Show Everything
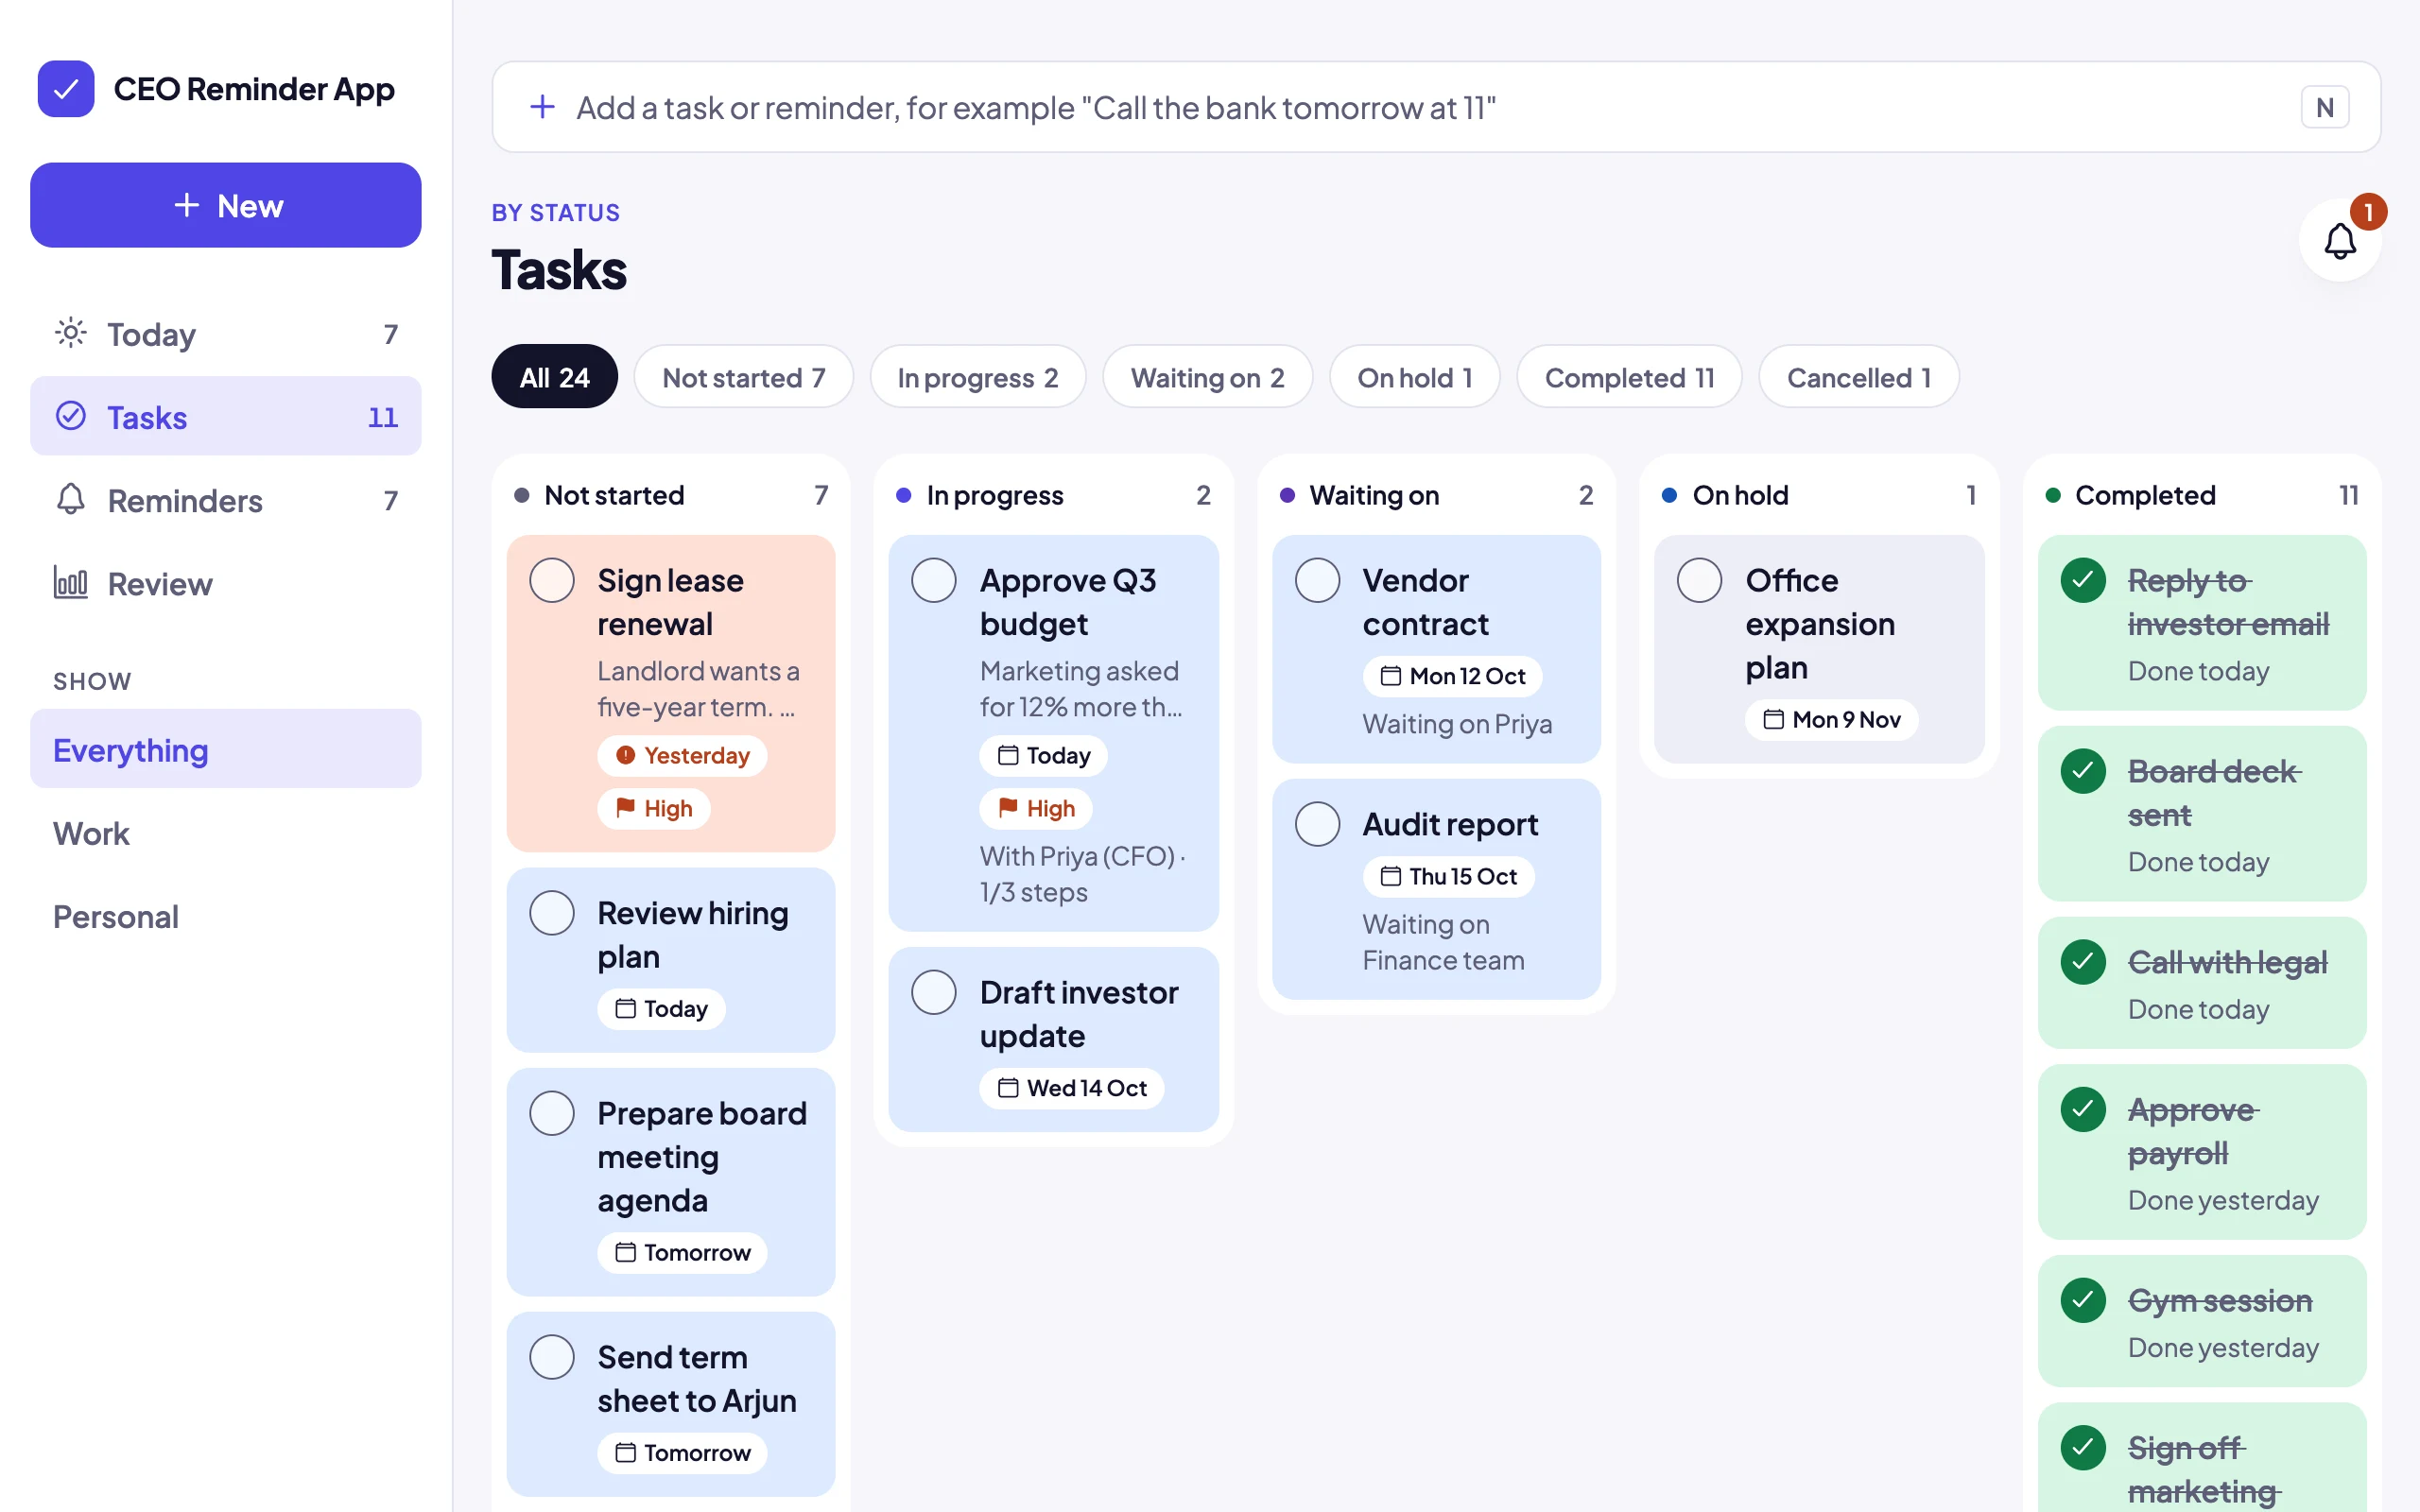 (x=226, y=749)
